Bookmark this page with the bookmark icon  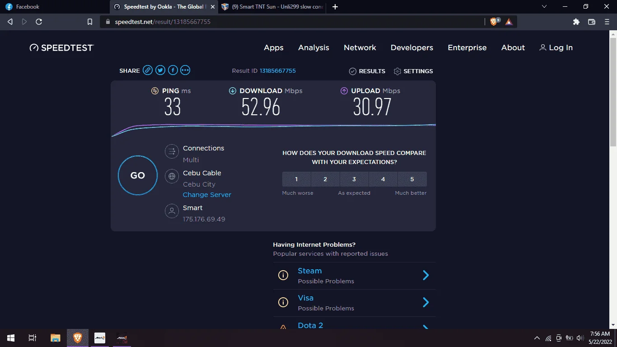(x=90, y=22)
